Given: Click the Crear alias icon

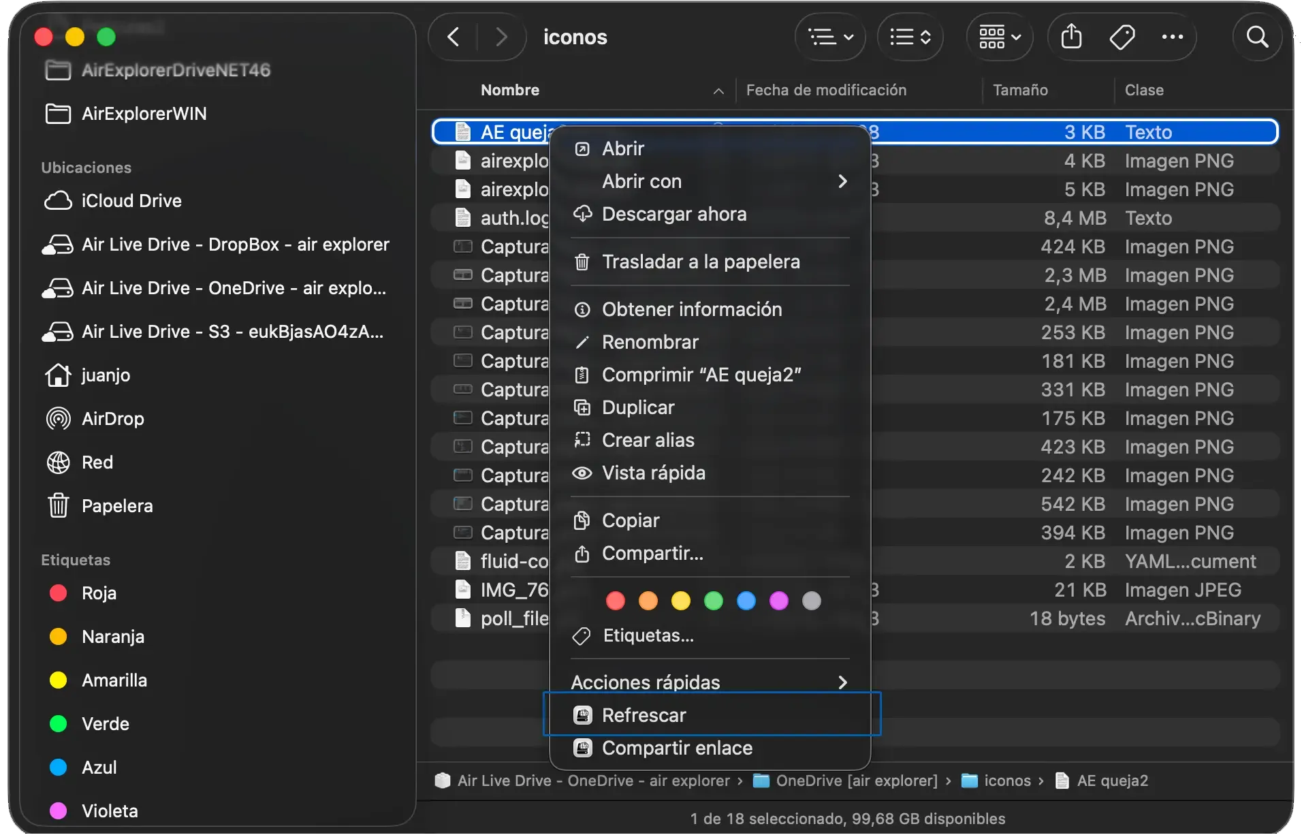Looking at the screenshot, I should (x=582, y=440).
